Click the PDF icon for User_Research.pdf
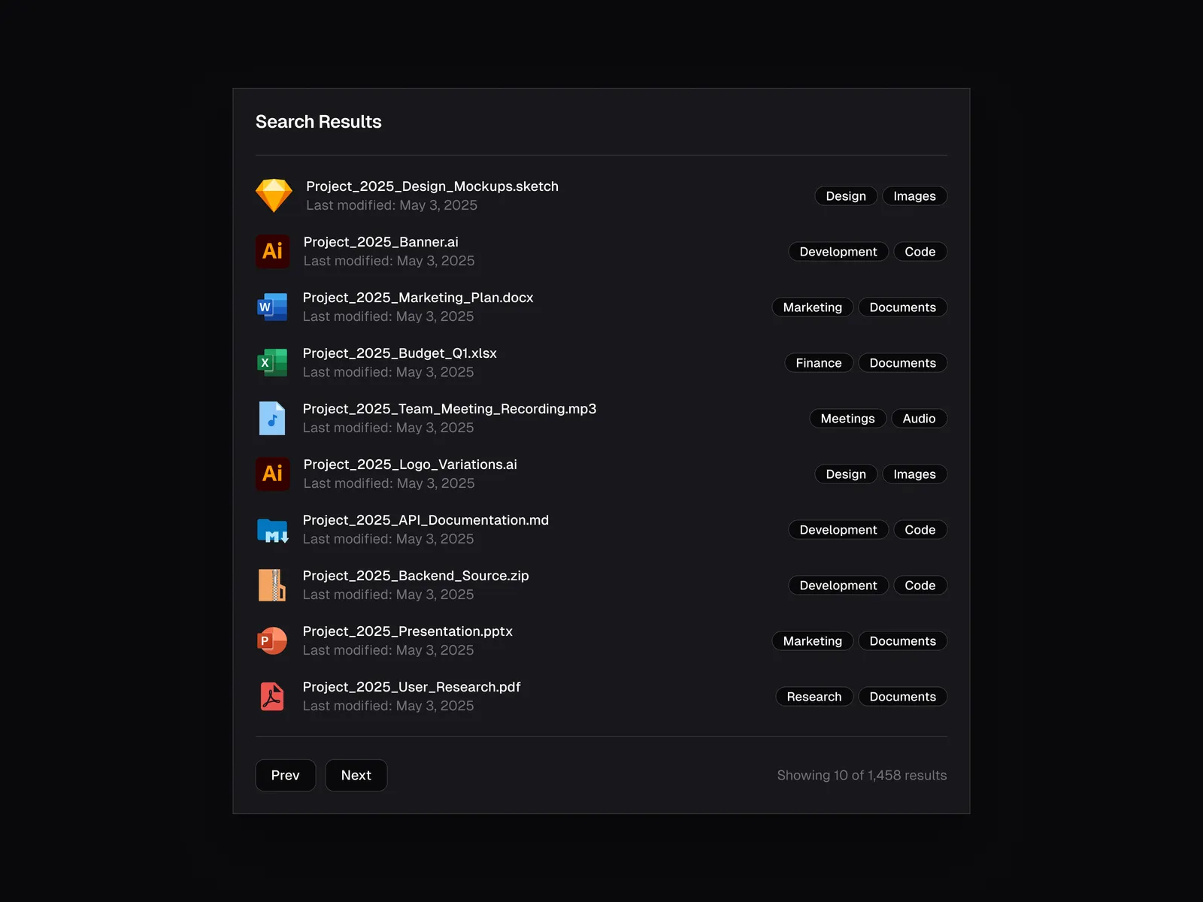Image resolution: width=1203 pixels, height=902 pixels. [x=272, y=696]
